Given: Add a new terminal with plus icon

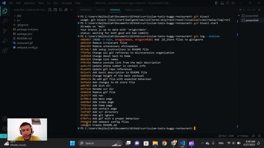Looking at the screenshot, I should (240, 10).
